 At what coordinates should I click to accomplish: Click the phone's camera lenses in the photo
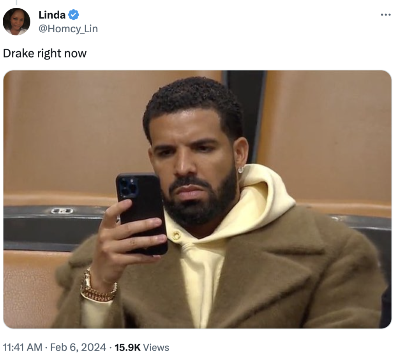pos(129,188)
